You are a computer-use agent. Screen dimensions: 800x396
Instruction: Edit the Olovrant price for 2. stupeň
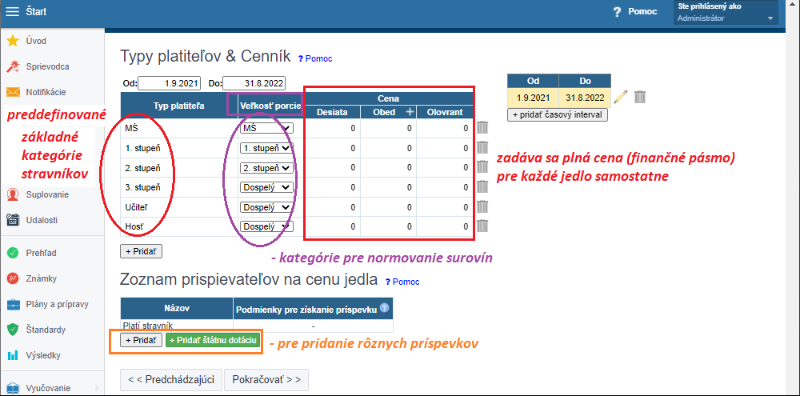(445, 167)
